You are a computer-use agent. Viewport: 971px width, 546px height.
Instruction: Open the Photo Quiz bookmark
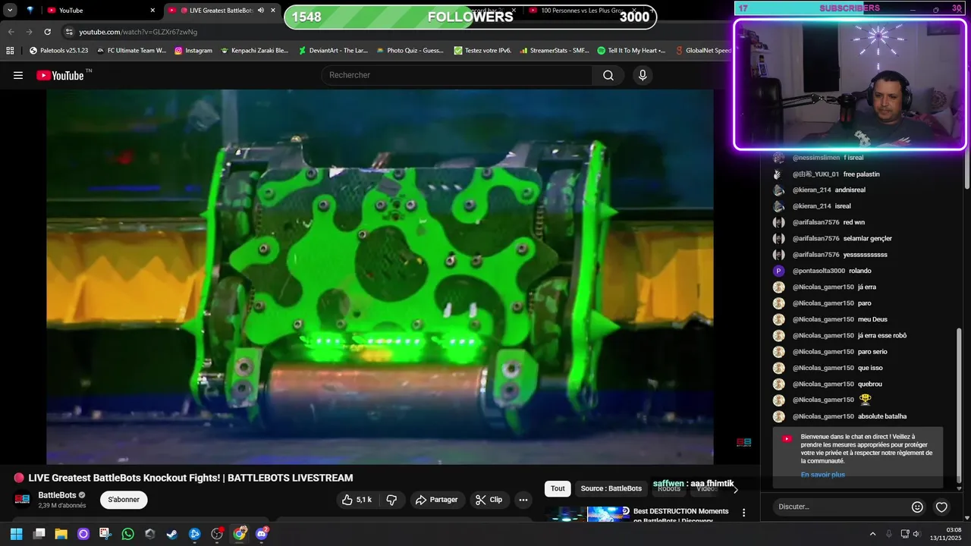(x=410, y=51)
